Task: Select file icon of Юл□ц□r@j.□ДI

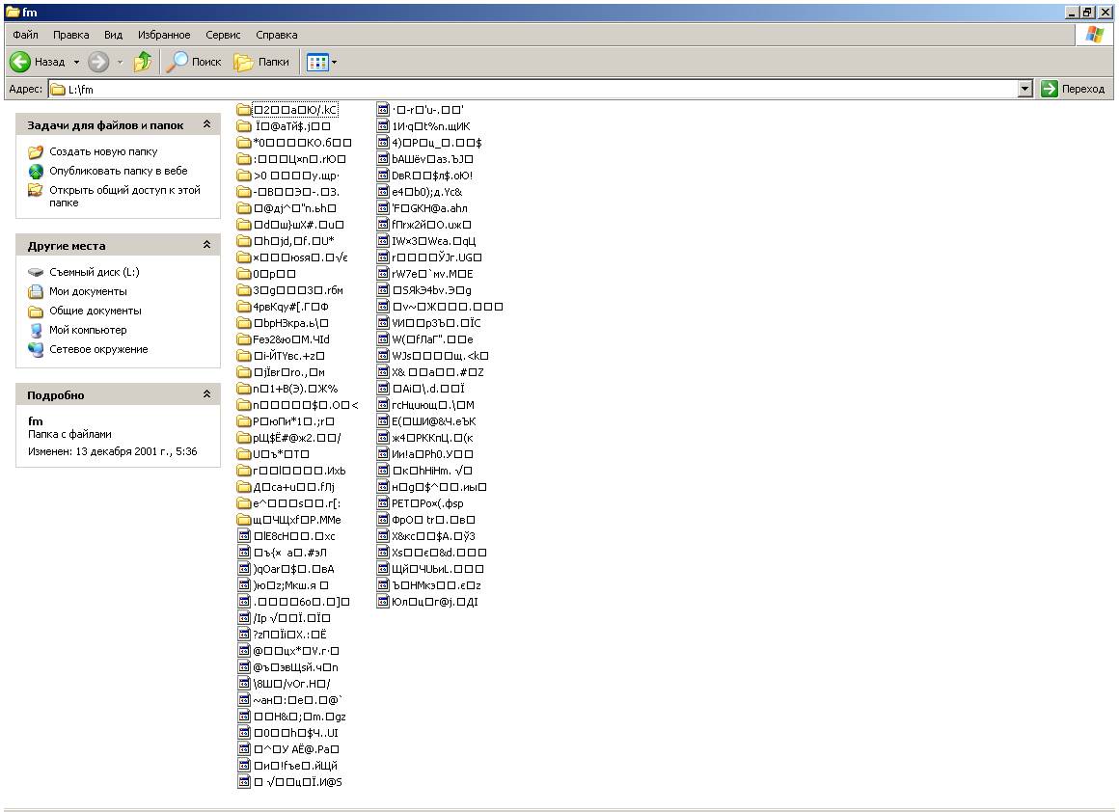Action: click(383, 602)
